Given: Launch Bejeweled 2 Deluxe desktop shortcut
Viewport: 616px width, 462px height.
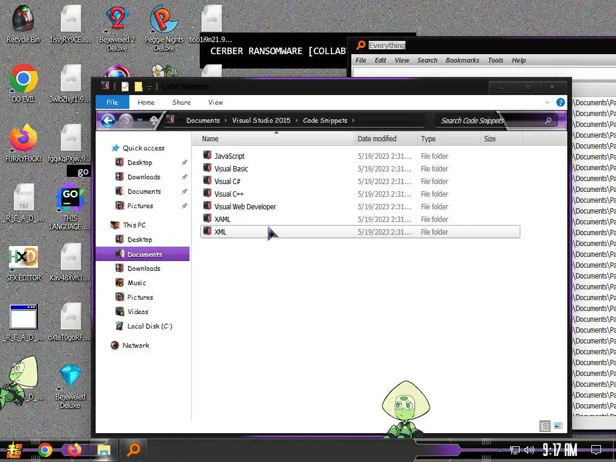Looking at the screenshot, I should (117, 28).
